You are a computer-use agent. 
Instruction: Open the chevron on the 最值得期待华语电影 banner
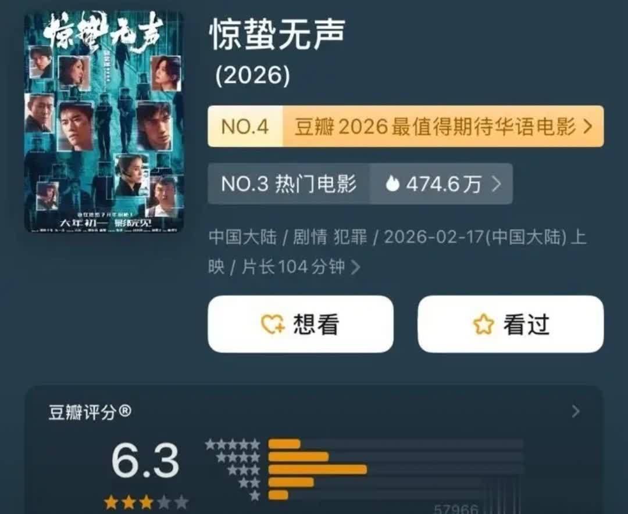coord(587,127)
